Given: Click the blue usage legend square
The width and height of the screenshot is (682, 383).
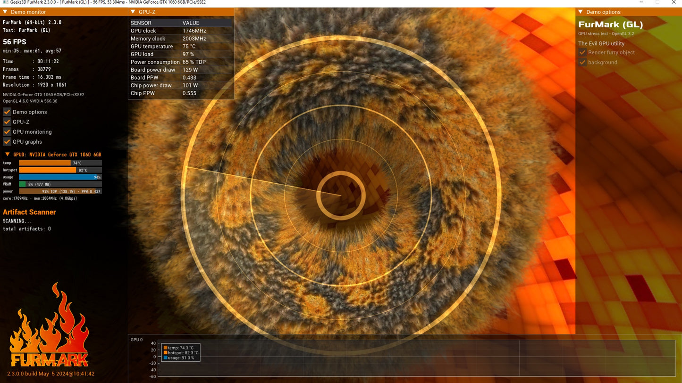Looking at the screenshot, I should point(166,358).
